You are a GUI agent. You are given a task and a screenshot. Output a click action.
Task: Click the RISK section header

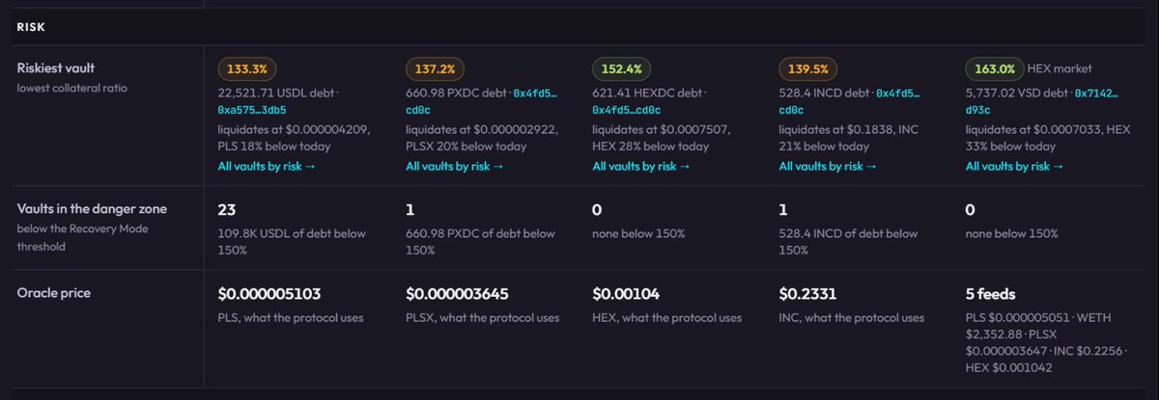point(32,28)
